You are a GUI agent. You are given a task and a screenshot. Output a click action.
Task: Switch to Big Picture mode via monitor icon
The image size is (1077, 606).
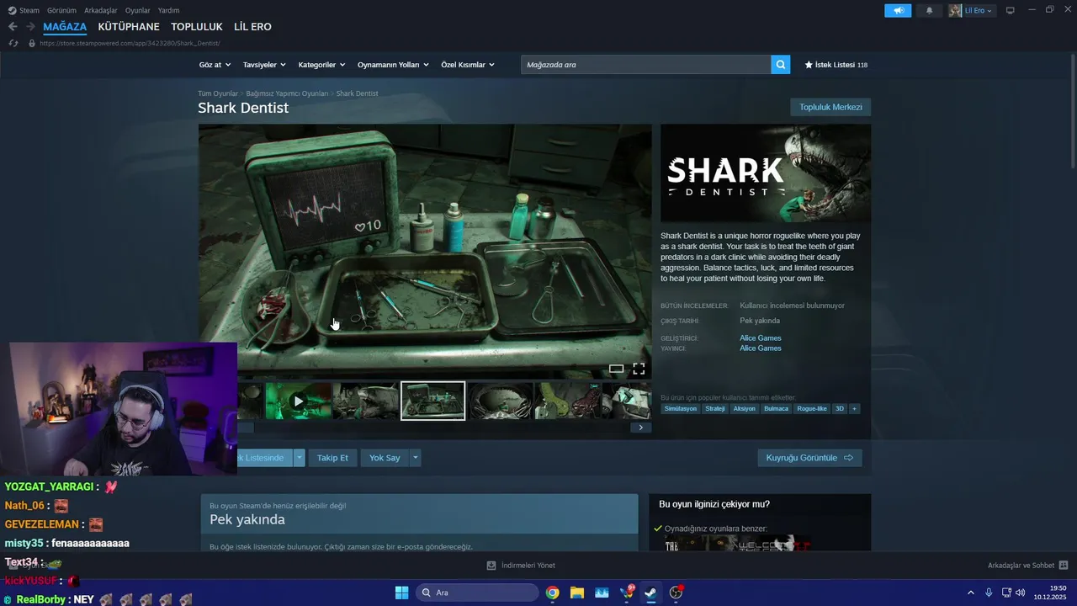[x=1011, y=10]
